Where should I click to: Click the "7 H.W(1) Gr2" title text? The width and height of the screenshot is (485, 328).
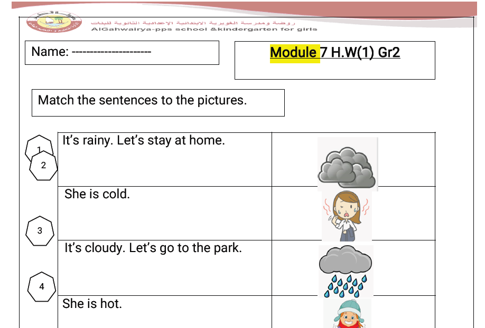[x=360, y=53]
